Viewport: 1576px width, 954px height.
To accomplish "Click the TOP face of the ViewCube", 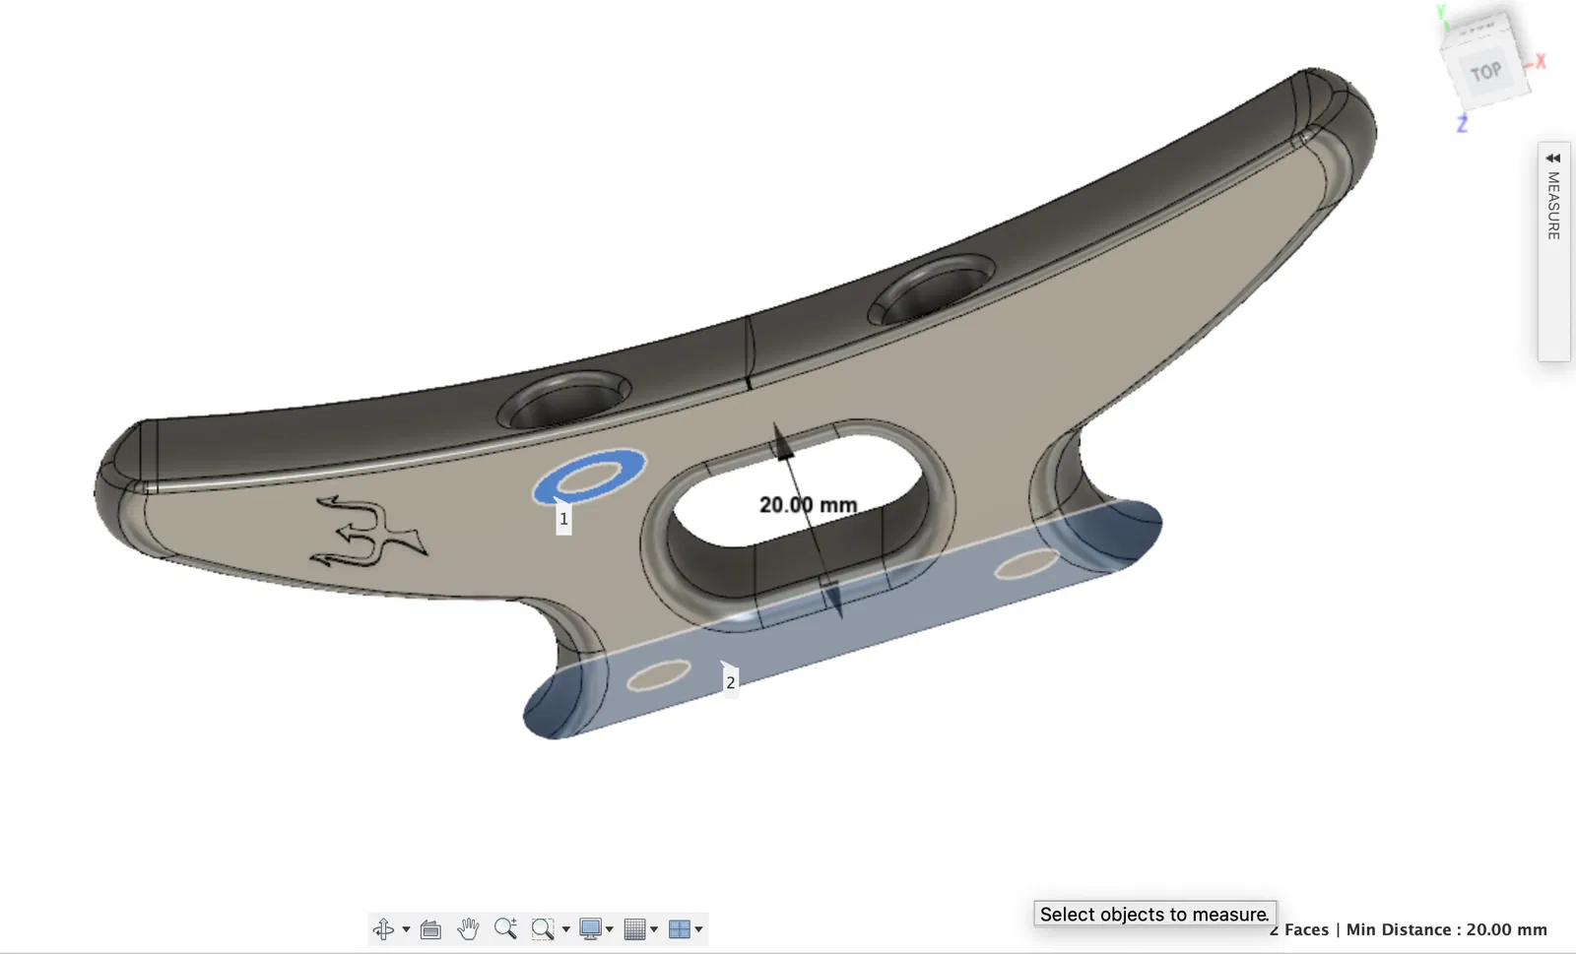I will click(x=1486, y=72).
